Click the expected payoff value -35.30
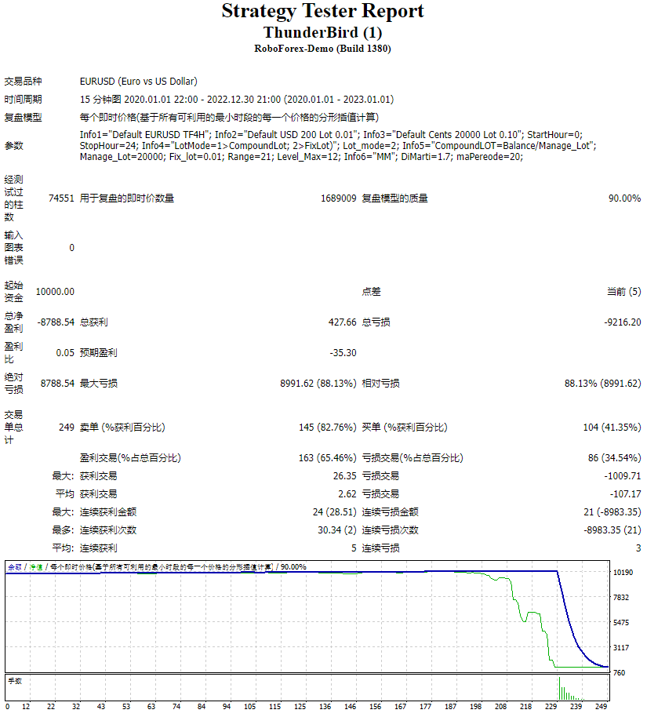Image resolution: width=647 pixels, height=717 pixels. pos(343,352)
